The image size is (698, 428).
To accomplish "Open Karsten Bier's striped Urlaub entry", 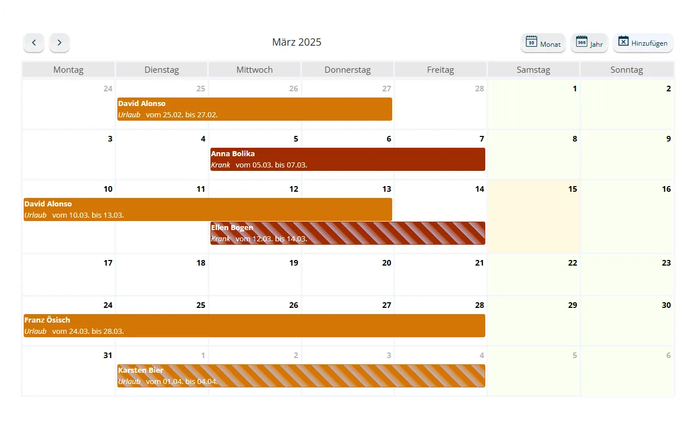I will [x=301, y=376].
